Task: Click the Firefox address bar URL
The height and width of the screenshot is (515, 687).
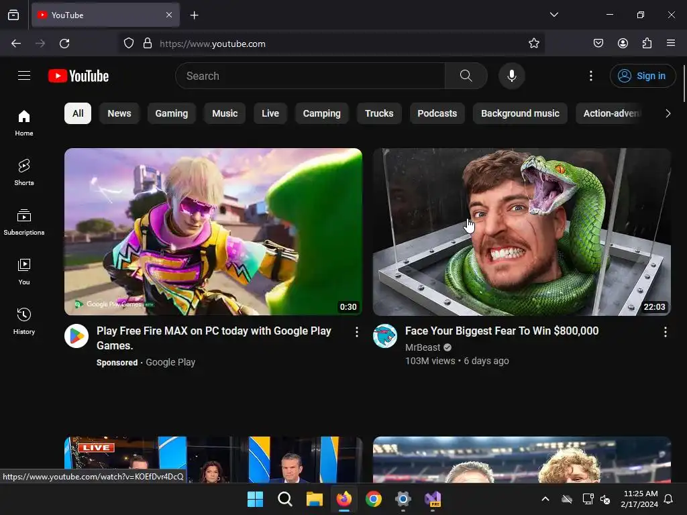Action: [x=213, y=44]
